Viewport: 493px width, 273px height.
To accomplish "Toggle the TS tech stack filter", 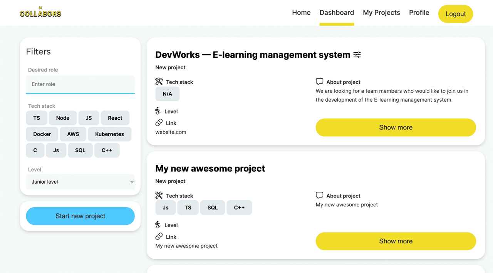I will [37, 118].
